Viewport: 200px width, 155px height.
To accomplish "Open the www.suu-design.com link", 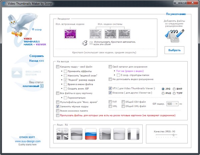I will coord(28,141).
